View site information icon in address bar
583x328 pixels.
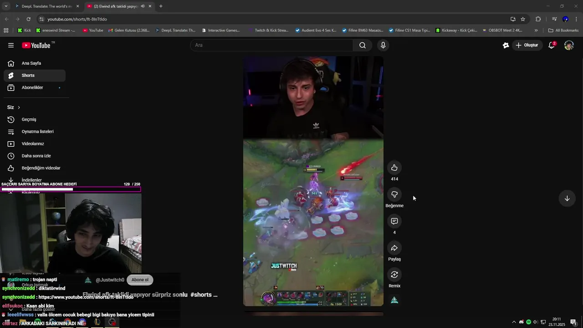pos(41,19)
